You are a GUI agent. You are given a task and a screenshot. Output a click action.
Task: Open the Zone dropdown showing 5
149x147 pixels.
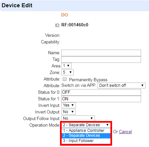point(68,72)
